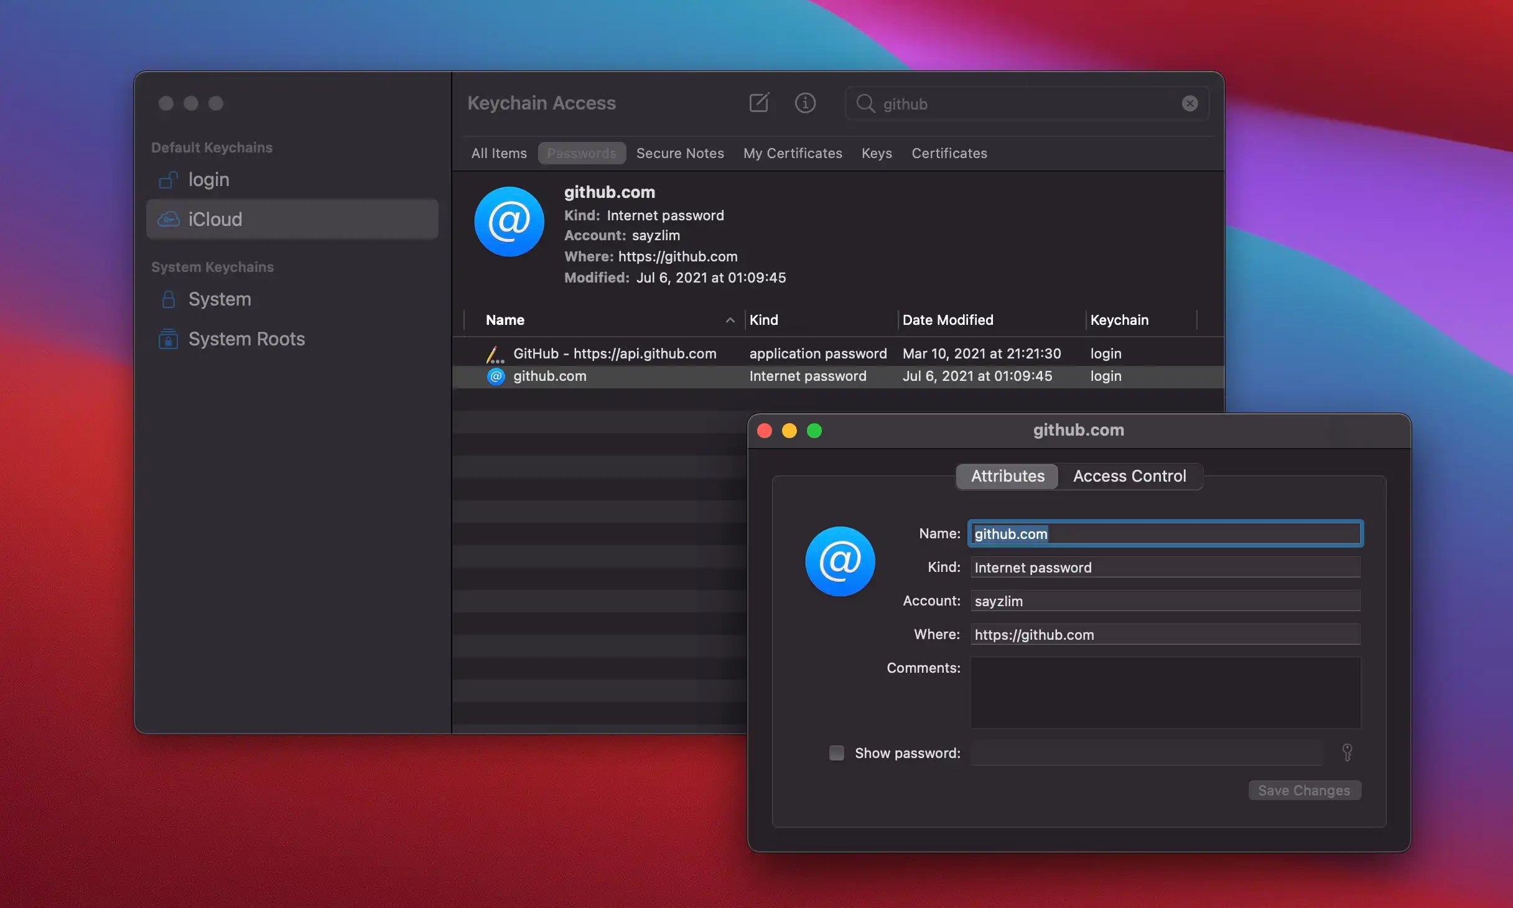
Task: Minimize the github.com detail window
Action: click(x=789, y=431)
